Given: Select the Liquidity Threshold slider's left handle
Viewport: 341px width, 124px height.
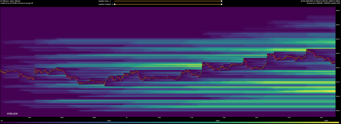Looking at the screenshot, I should tap(115, 4).
